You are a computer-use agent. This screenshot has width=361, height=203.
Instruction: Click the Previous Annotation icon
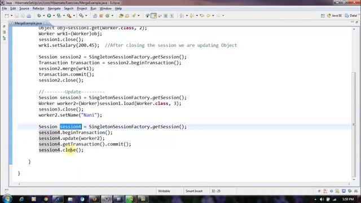coord(192,16)
